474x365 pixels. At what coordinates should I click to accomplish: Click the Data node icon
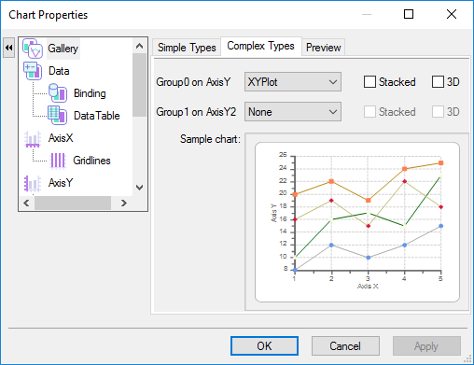click(33, 71)
